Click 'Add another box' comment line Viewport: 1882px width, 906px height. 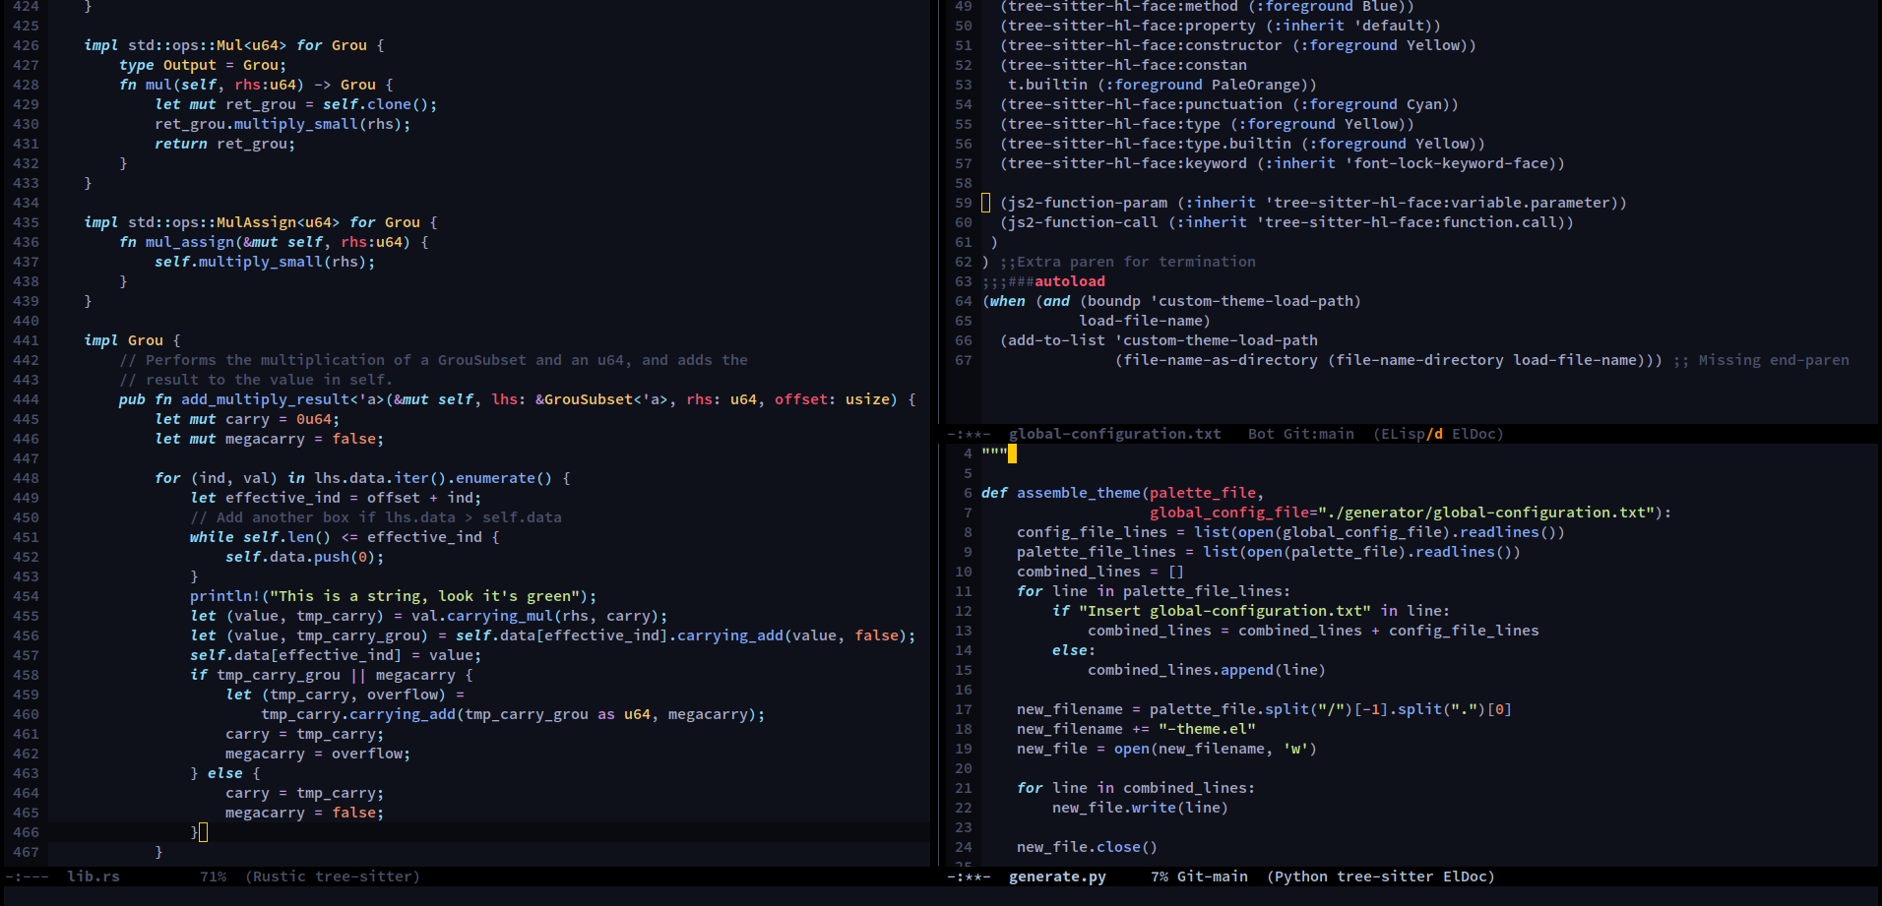[x=376, y=517]
